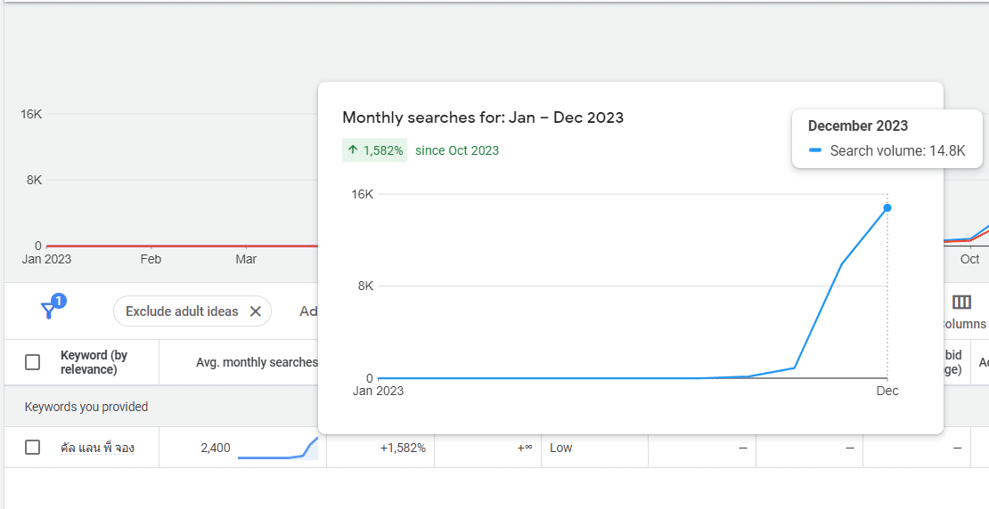Click the Dec label on popup chart axis
Image resolution: width=989 pixels, height=509 pixels.
point(887,391)
